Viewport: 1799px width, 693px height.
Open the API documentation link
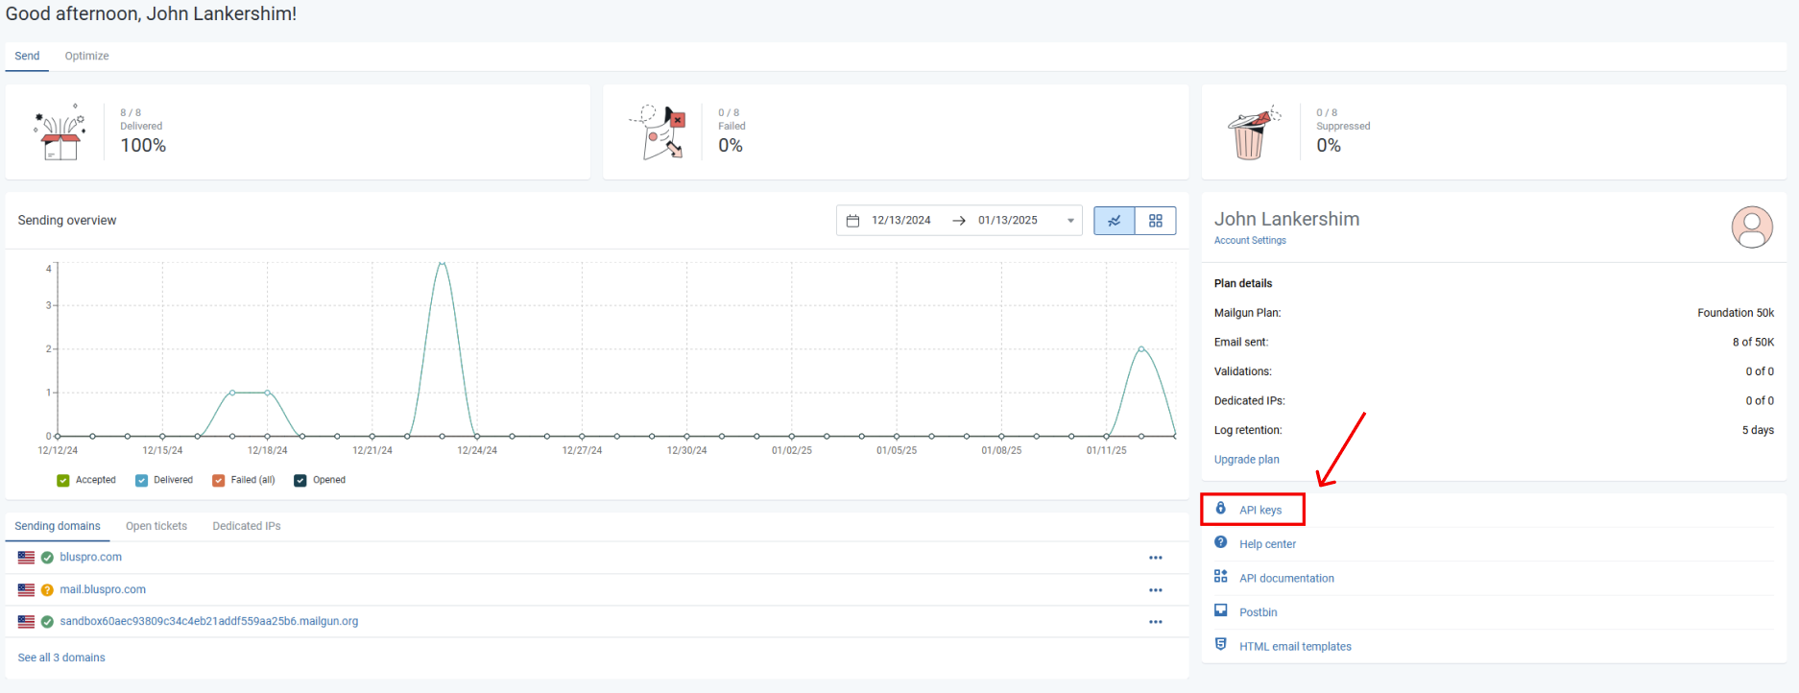click(1286, 578)
